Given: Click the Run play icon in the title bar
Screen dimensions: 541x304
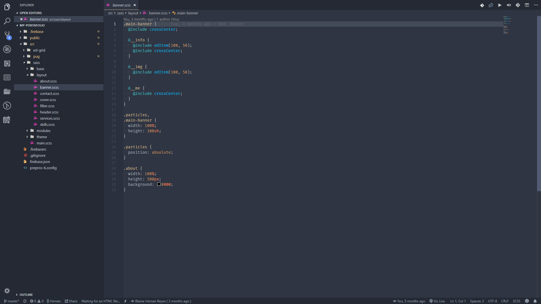Looking at the screenshot, I should pos(500,5).
